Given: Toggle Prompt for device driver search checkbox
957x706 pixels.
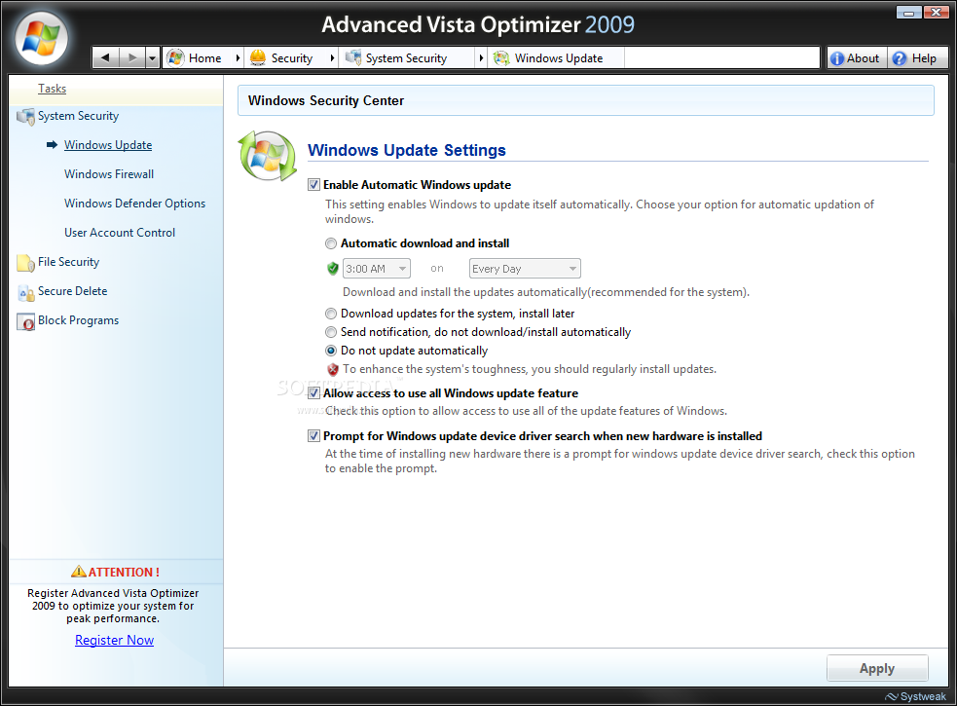Looking at the screenshot, I should (313, 435).
